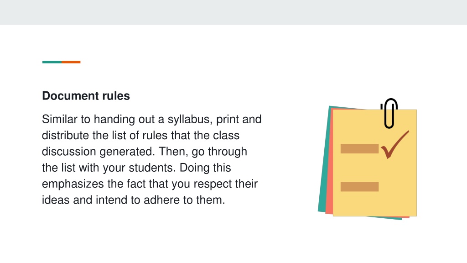This screenshot has width=467, height=263.
Task: Click the word "syllabus" in the paragraph
Action: point(190,119)
